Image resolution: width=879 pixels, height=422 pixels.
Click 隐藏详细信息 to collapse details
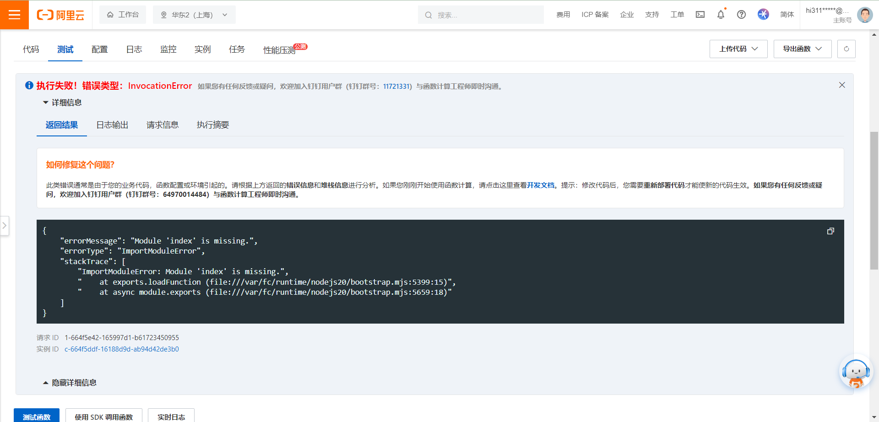coord(70,383)
